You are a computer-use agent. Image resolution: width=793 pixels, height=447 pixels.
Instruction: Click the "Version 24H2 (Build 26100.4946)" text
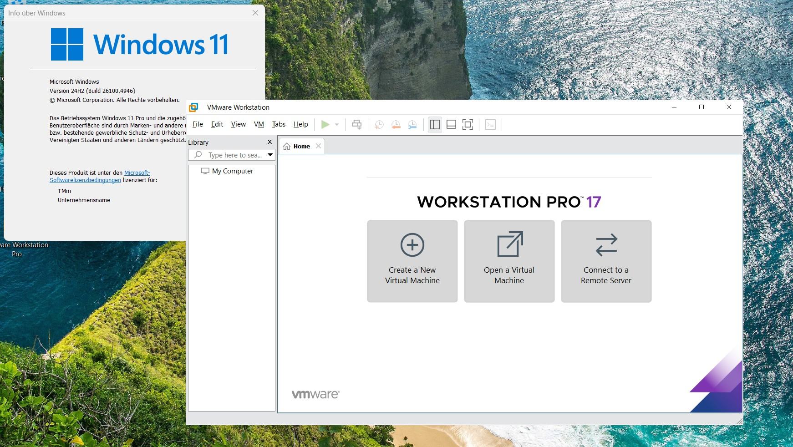tap(92, 91)
